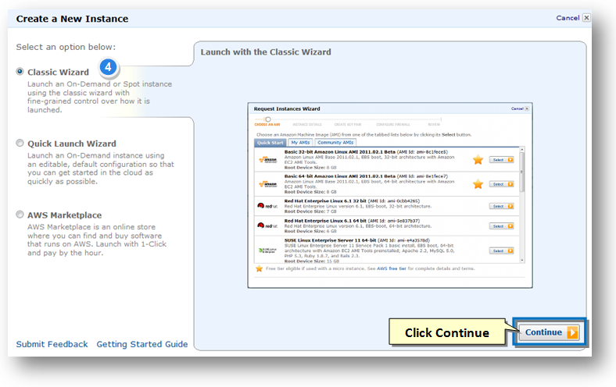The width and height of the screenshot is (616, 387).
Task: Click the Instance Details step label
Action: [307, 125]
